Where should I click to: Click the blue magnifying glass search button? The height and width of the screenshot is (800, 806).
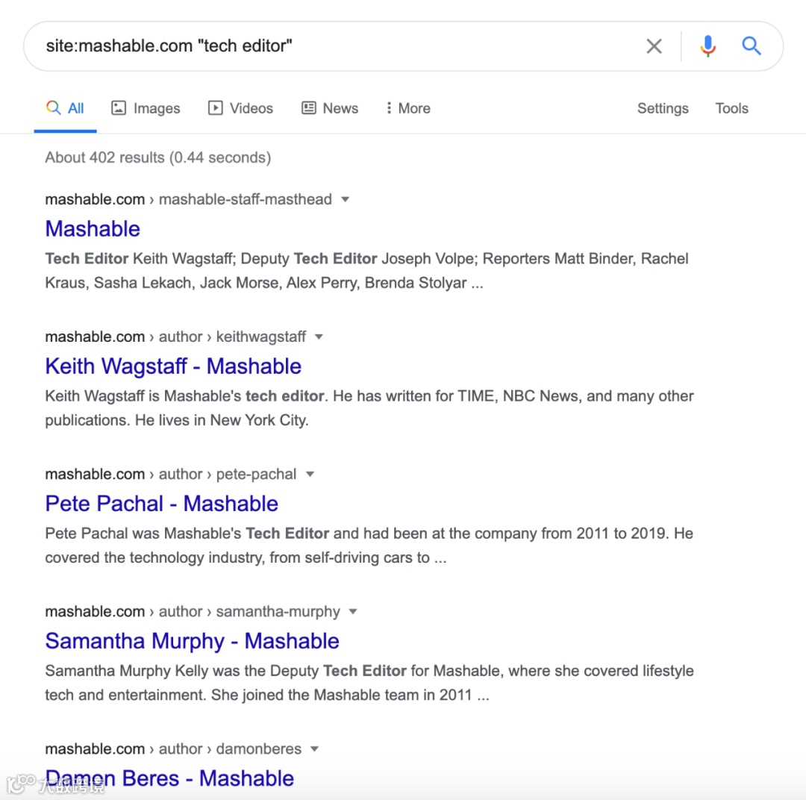pyautogui.click(x=751, y=46)
